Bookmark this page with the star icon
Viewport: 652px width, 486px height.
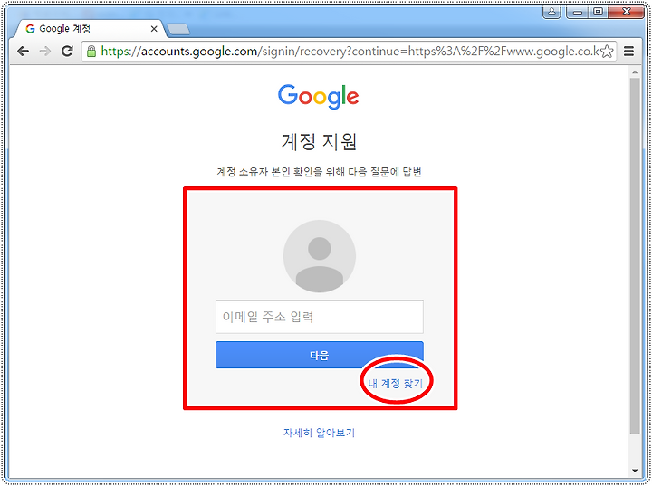(607, 52)
